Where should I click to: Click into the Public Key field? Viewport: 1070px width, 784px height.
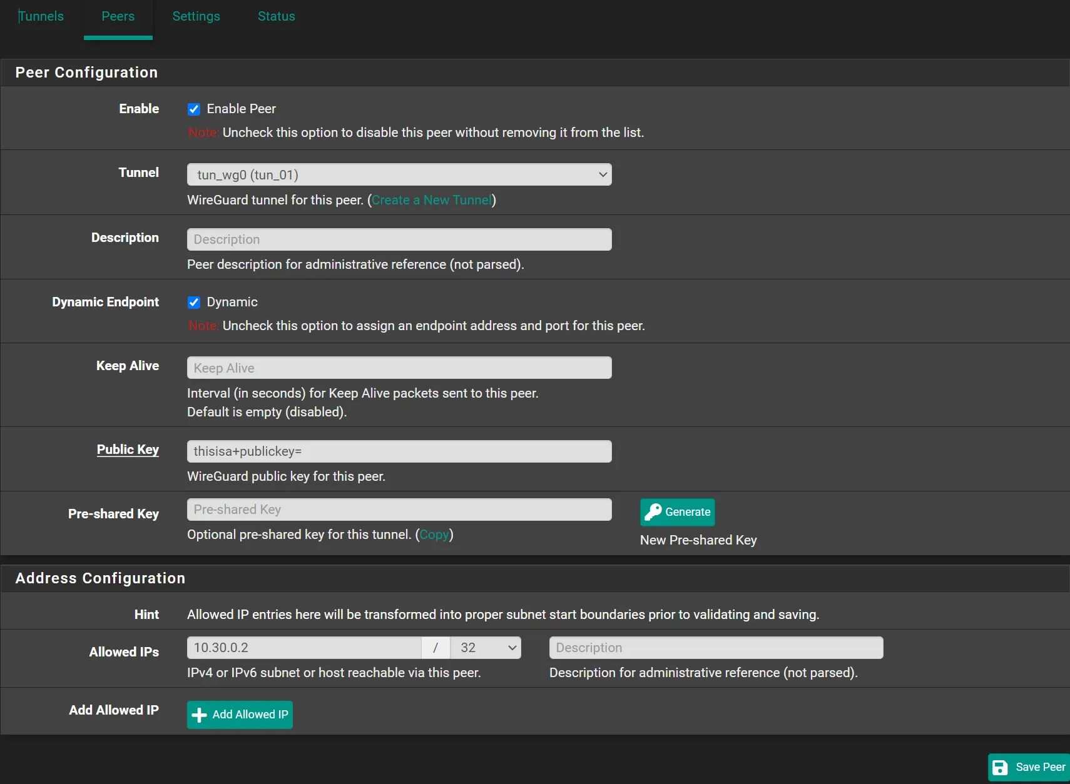[x=399, y=451]
